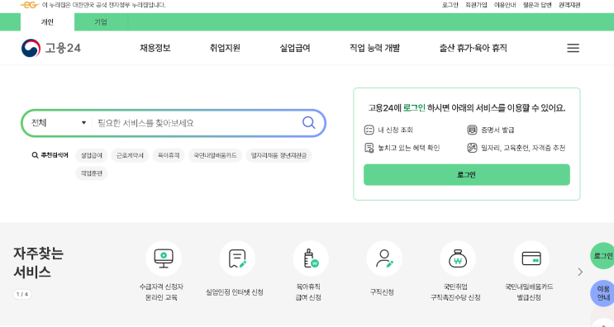The height and width of the screenshot is (327, 614).
Task: Click the floating 이용안내 round button
Action: pos(602,293)
